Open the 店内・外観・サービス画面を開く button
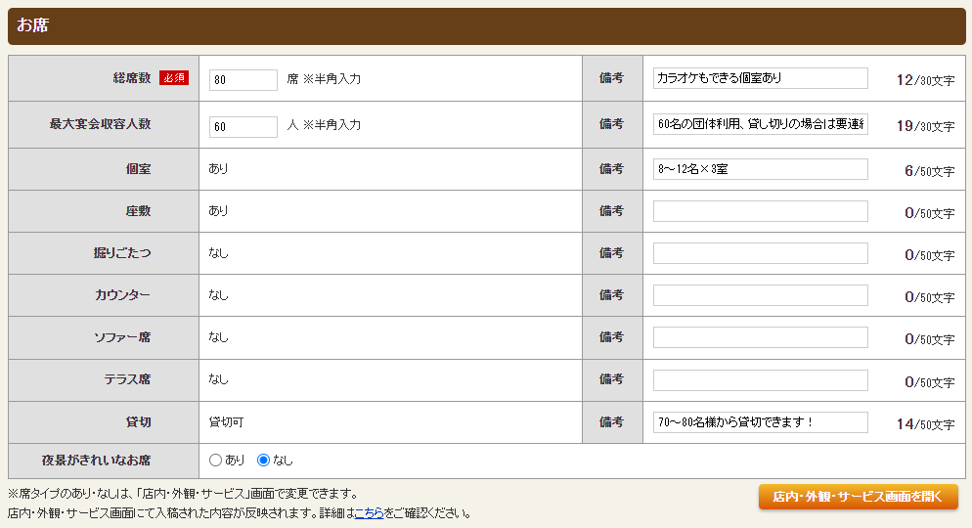972x528 pixels. click(858, 497)
